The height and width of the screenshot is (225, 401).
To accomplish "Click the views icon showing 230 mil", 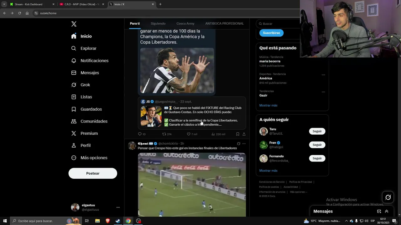I will tap(213, 134).
